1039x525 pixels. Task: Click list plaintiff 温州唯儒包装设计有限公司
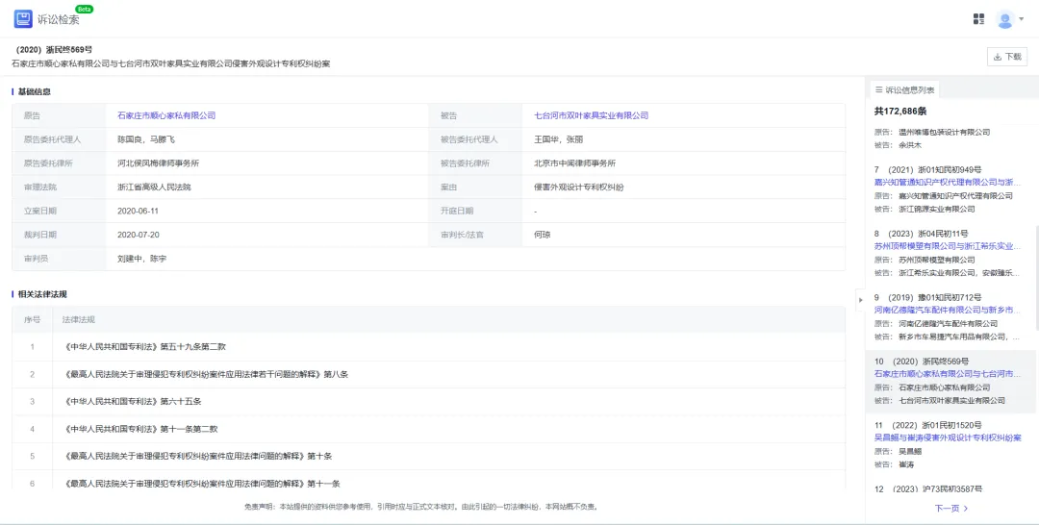tap(945, 133)
